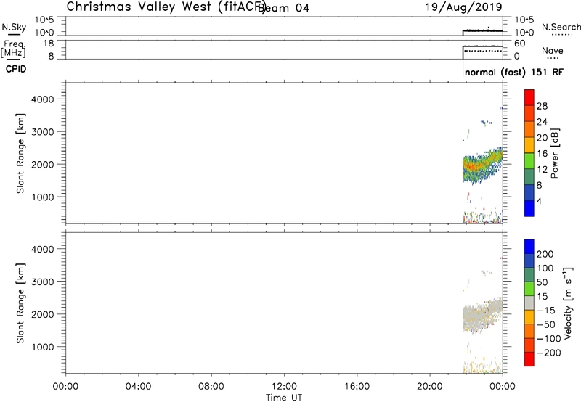The image size is (581, 402).
Task: Click the '-50' velocity colorbar value
Action: pos(546,324)
